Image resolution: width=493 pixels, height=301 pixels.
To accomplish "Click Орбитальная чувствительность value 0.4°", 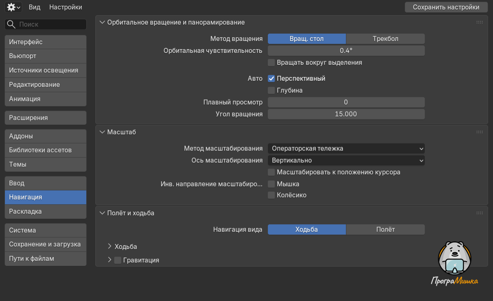I will [346, 50].
